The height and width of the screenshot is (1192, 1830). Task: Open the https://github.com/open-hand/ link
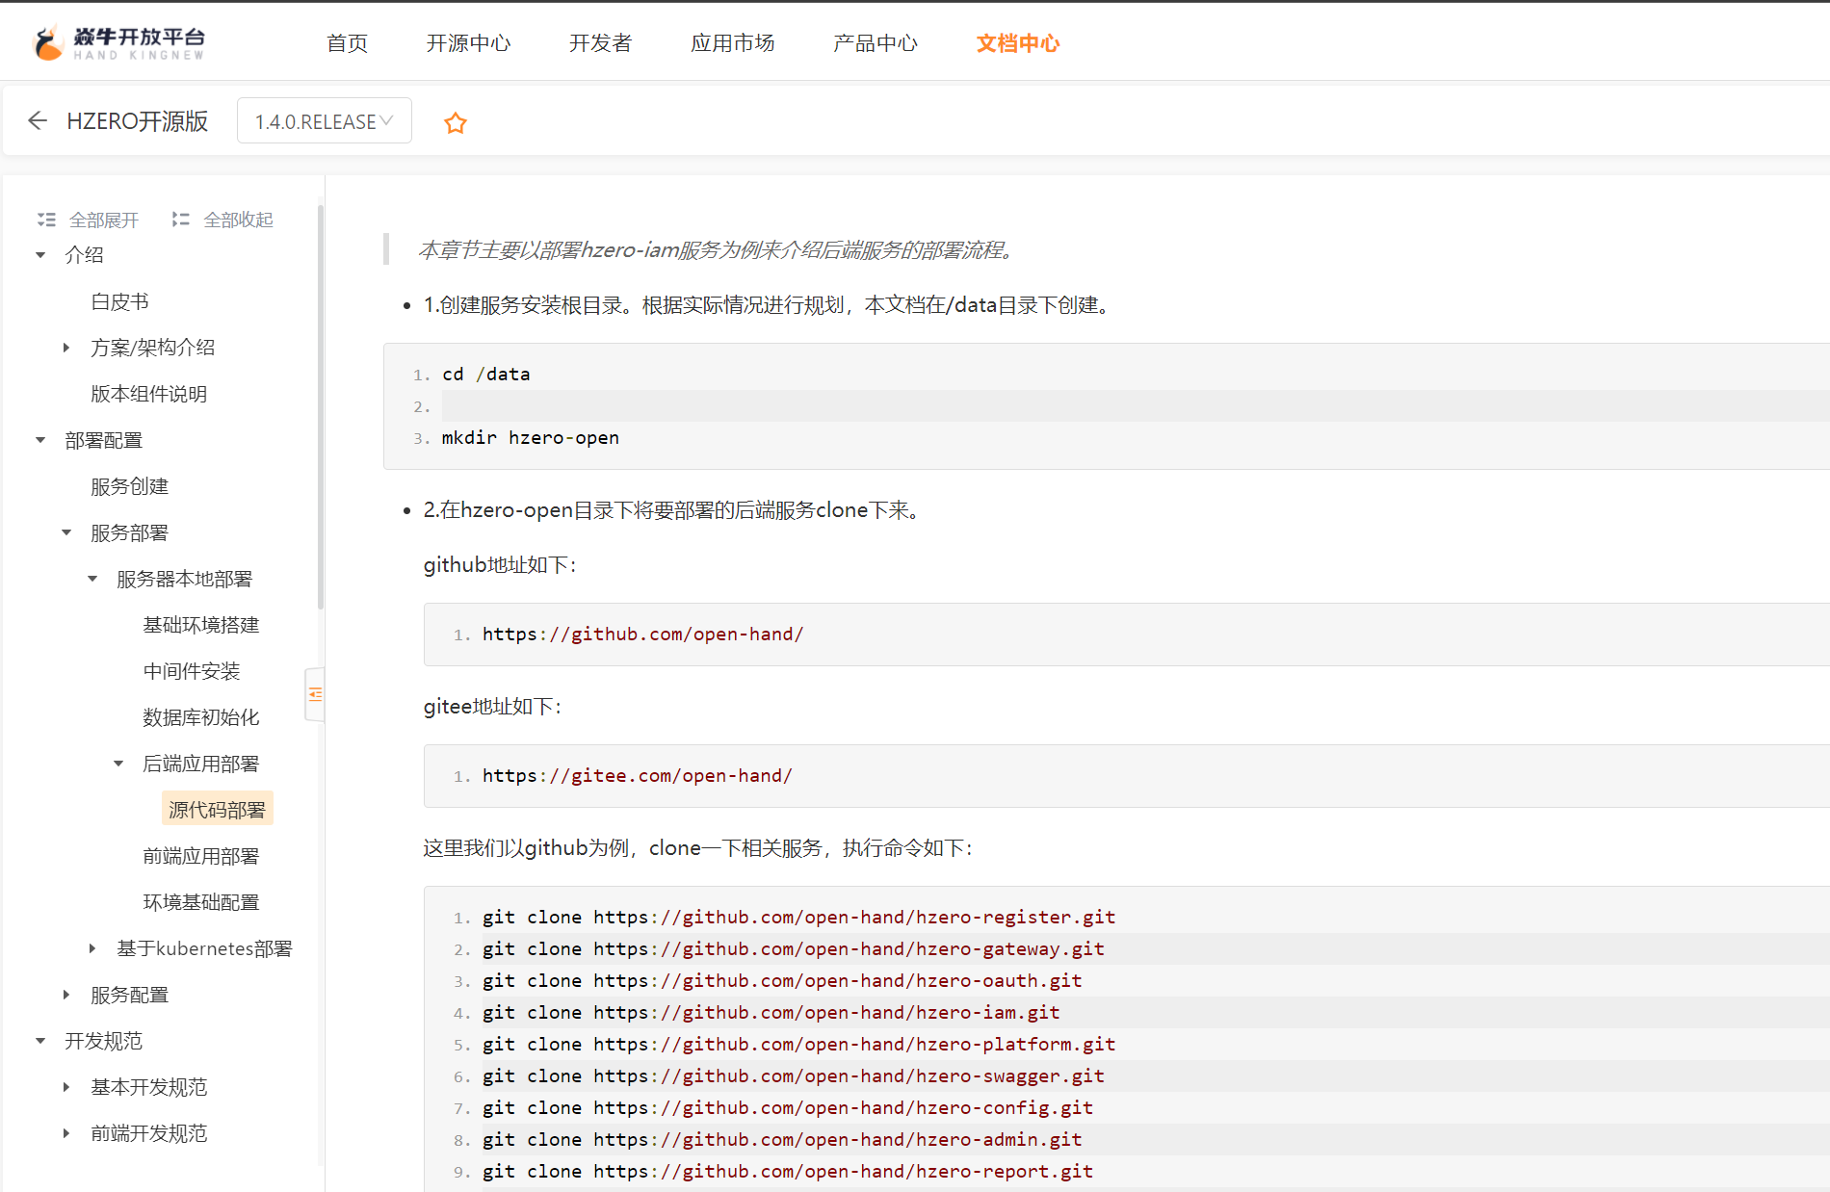[643, 634]
